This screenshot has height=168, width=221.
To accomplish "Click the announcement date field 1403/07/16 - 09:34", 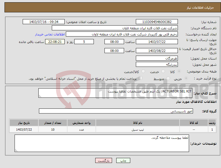I will 44,22.
